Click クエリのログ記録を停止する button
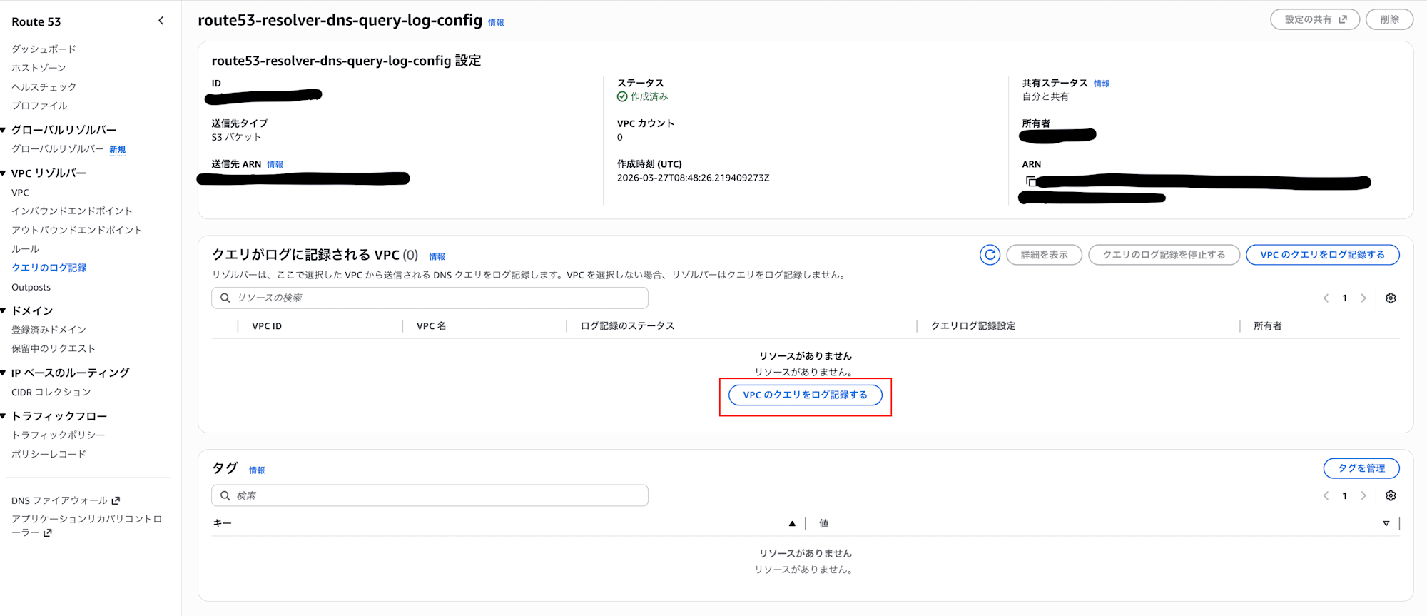 [1164, 255]
